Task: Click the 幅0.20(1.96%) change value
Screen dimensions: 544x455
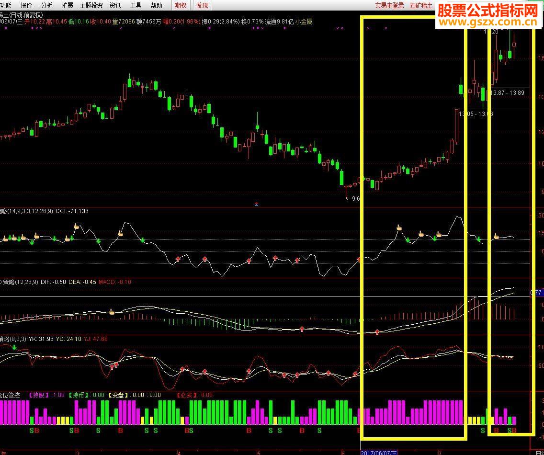Action: (x=181, y=22)
